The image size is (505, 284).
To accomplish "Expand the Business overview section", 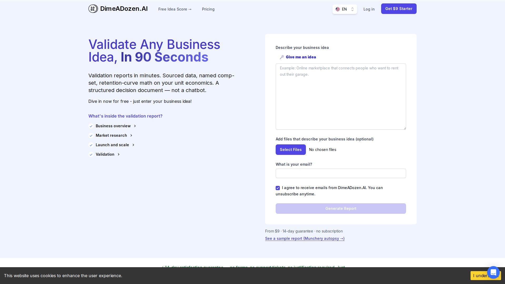I will pyautogui.click(x=116, y=126).
